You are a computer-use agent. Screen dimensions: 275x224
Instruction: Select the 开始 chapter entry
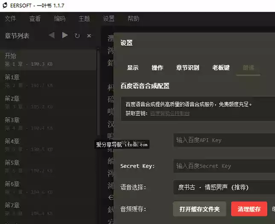click(48, 60)
